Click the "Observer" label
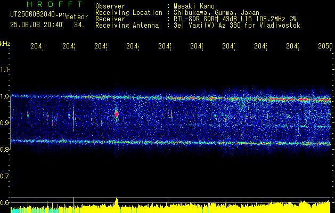Viewport: 335px width, 213px height. click(x=110, y=6)
